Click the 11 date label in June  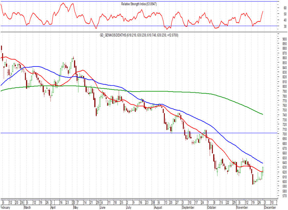[109, 202]
